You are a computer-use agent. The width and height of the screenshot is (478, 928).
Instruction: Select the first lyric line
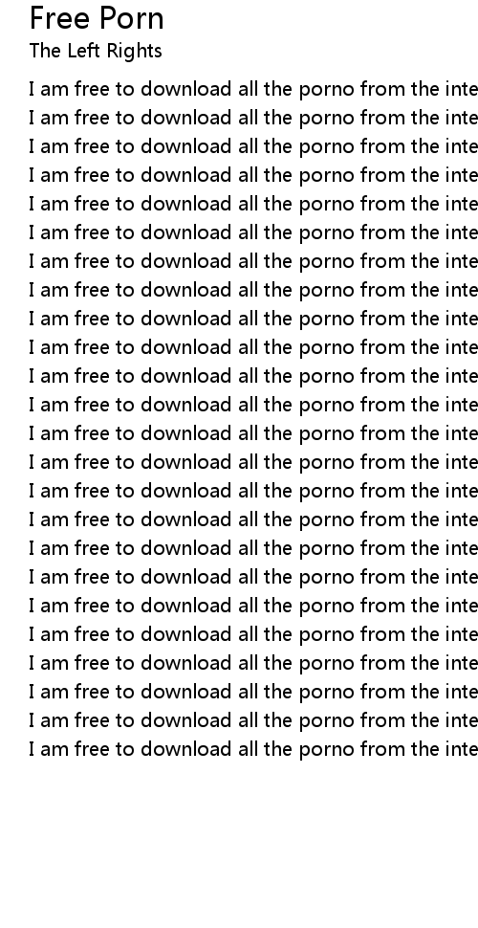253,89
